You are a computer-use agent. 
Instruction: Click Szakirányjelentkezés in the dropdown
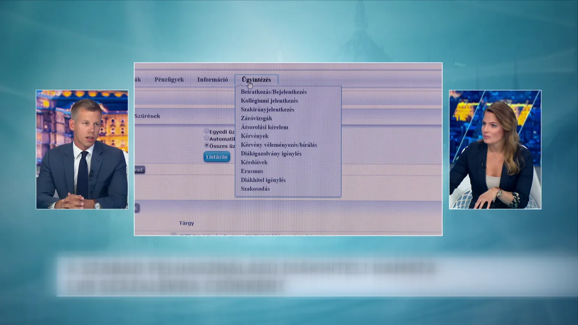267,109
